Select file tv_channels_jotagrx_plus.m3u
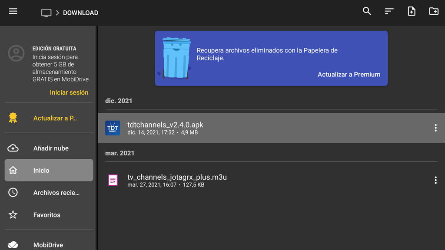The image size is (445, 250). 271,180
